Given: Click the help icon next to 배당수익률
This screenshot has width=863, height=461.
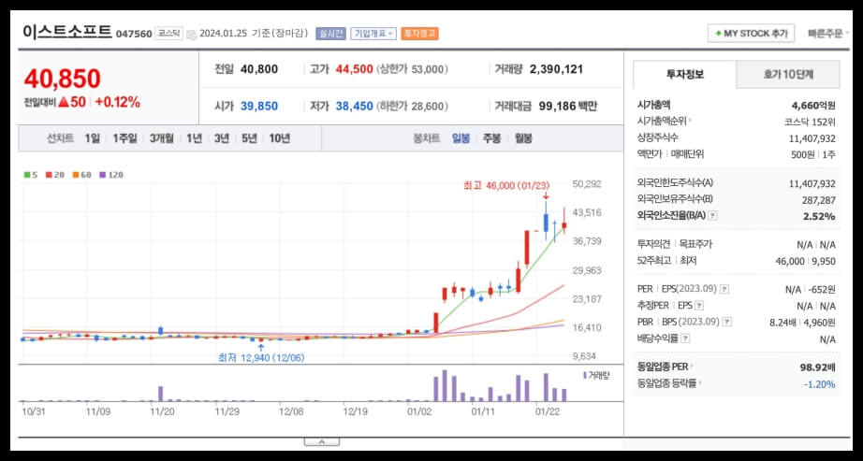Looking at the screenshot, I should [x=686, y=339].
